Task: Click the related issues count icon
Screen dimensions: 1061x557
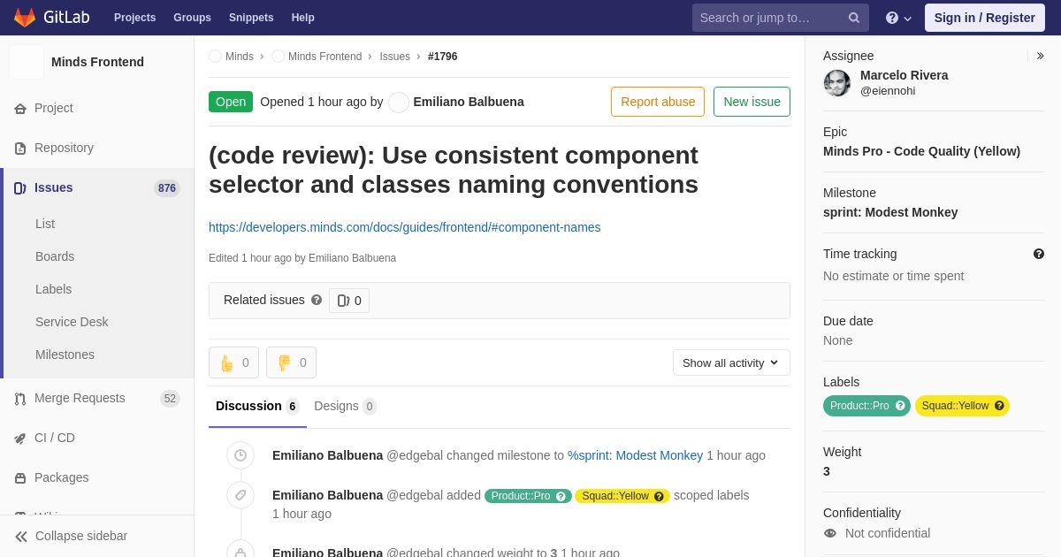Action: 343,301
